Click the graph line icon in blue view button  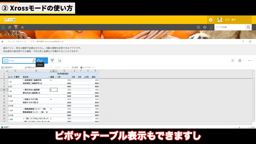[x=40, y=60]
